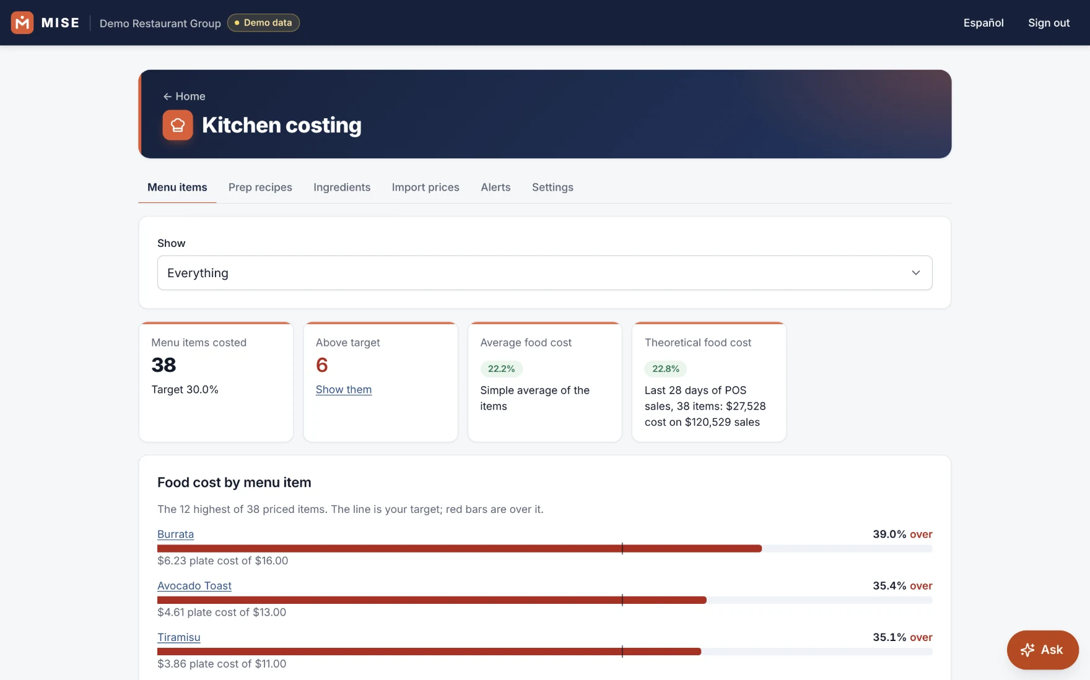Click the Above target count 6
This screenshot has height=680, width=1090.
pos(322,365)
